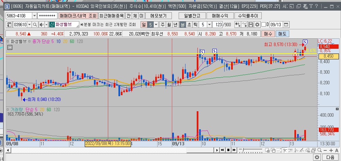Click 매매마크/내역 조회 button
Image resolution: width=341 pixels, height=161 pixels.
pyautogui.click(x=78, y=16)
